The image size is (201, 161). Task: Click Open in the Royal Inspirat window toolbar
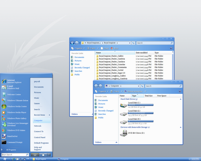click(x=105, y=48)
